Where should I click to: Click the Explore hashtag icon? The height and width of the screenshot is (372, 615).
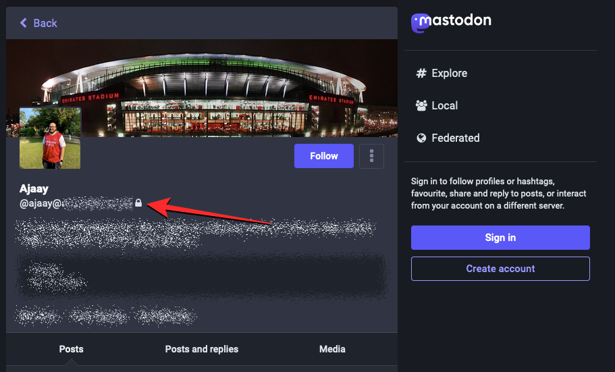pos(422,74)
